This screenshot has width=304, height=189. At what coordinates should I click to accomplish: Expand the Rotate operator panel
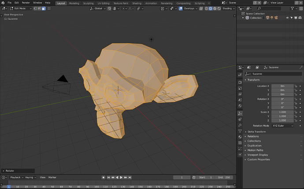pos(18,171)
